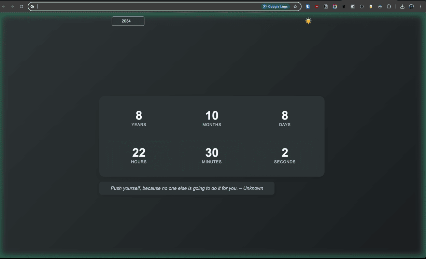Viewport: 426px width, 259px height.
Task: Click the back navigation arrow
Action: [3, 6]
